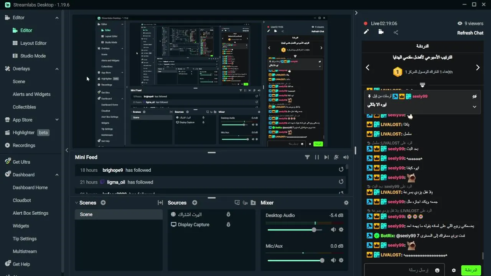This screenshot has width=491, height=276.
Task: Switch to Studio Mode in the sidebar
Action: pos(29,56)
